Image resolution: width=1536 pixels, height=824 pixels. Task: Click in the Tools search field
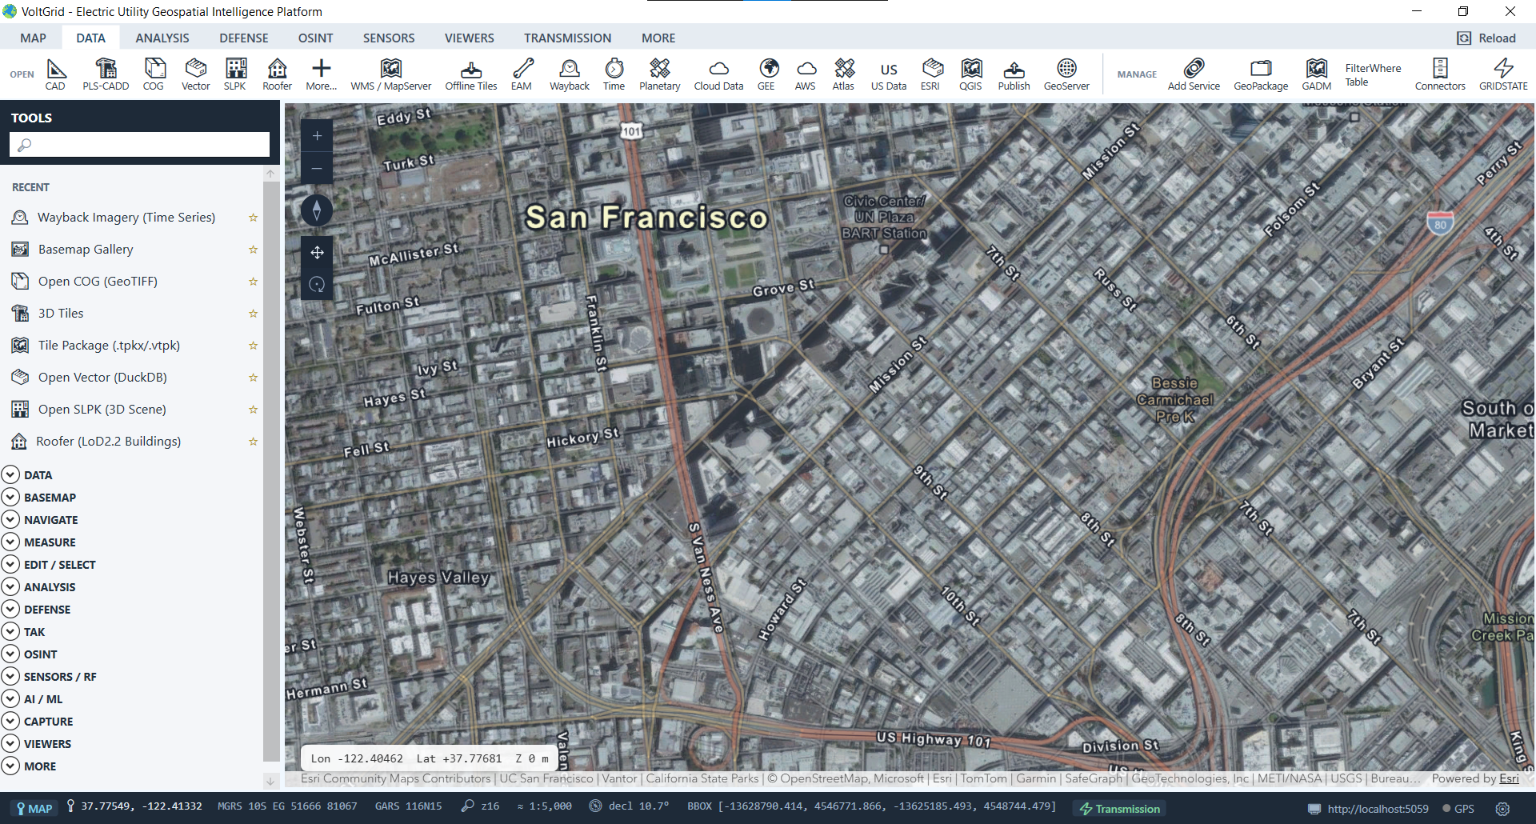139,144
